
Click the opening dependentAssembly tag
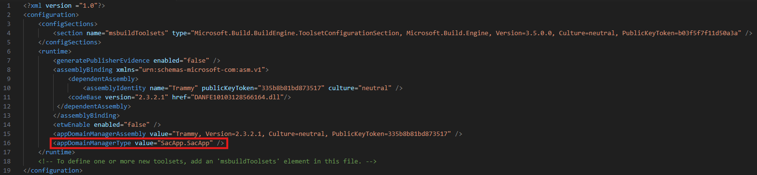click(x=103, y=79)
